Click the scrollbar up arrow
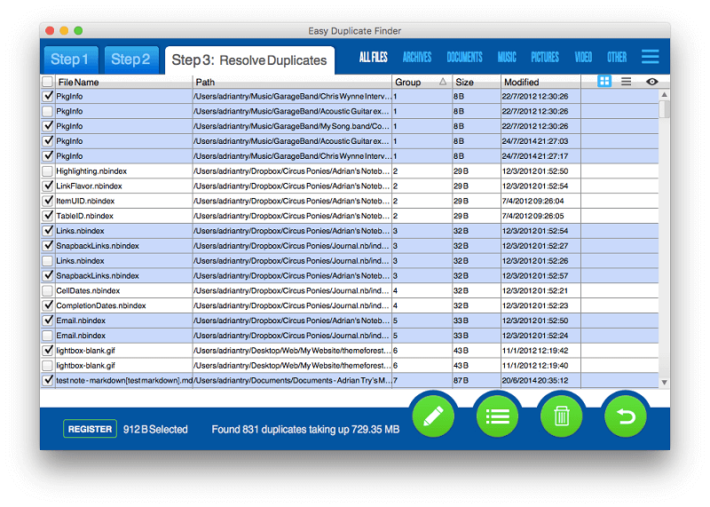Viewport: 710px width, 507px height. tap(664, 94)
